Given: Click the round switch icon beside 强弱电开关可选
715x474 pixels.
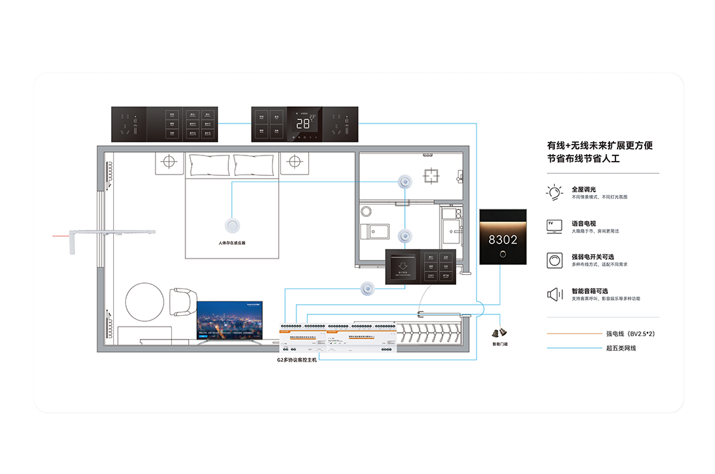Looking at the screenshot, I should (x=555, y=261).
